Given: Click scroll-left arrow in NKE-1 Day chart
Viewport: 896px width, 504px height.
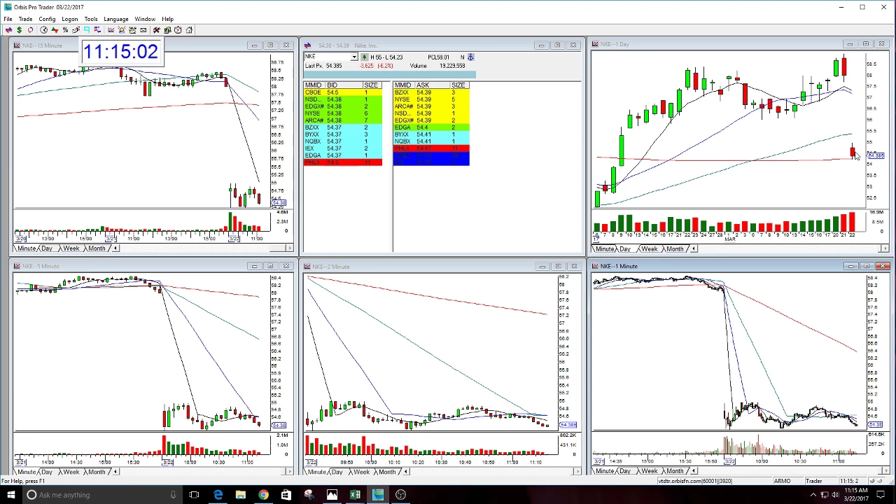Looking at the screenshot, I should tap(694, 249).
